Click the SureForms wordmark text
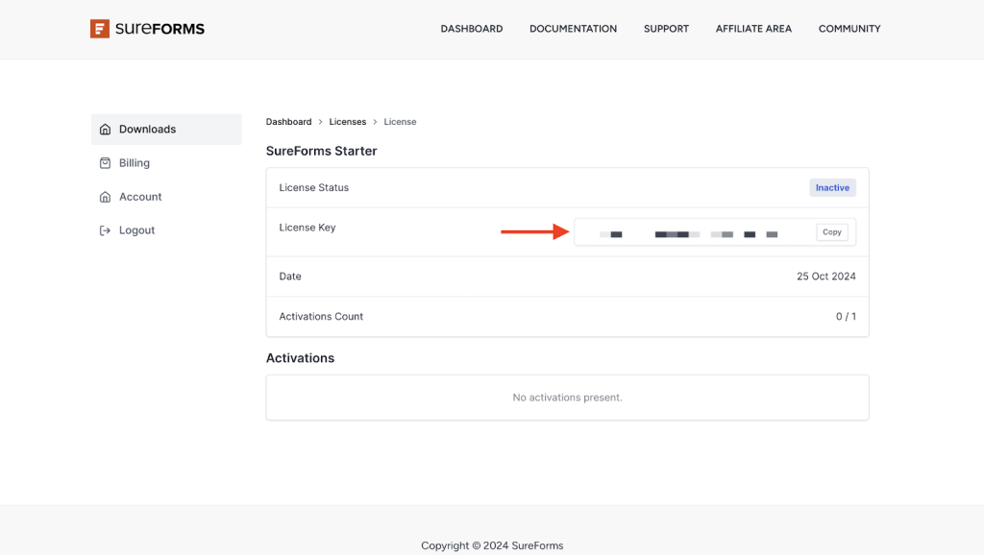 [160, 29]
